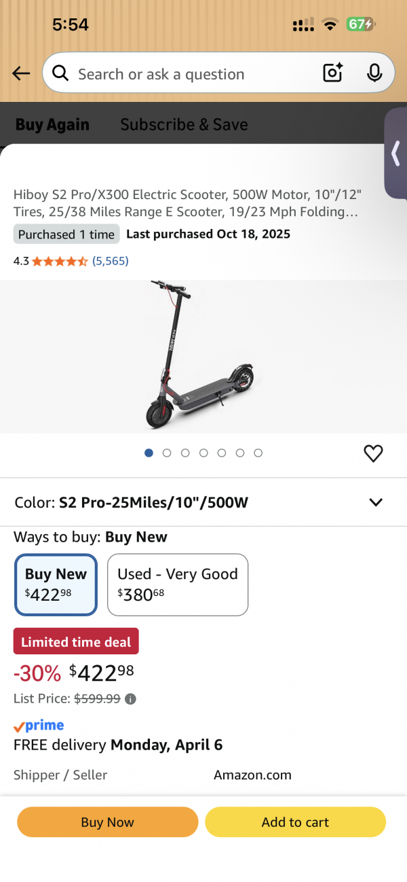Viewport: 407px width, 882px height.
Task: Tap the microphone voice search icon
Action: coord(374,73)
